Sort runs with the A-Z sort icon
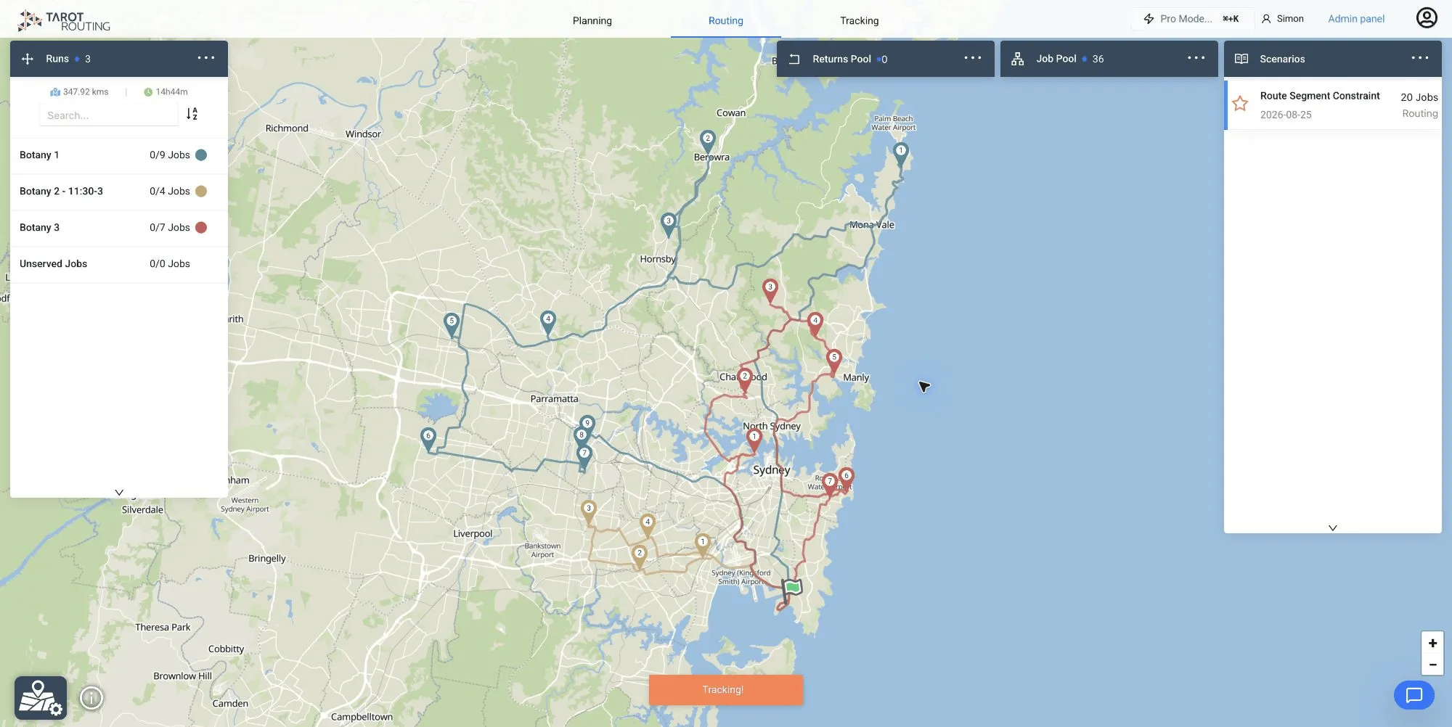 tap(192, 114)
